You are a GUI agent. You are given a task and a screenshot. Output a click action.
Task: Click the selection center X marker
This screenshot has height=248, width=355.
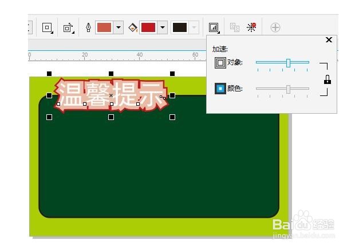pyautogui.click(x=111, y=95)
